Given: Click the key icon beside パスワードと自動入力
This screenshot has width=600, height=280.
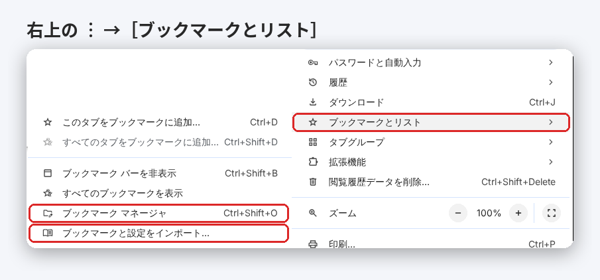Looking at the screenshot, I should point(313,62).
